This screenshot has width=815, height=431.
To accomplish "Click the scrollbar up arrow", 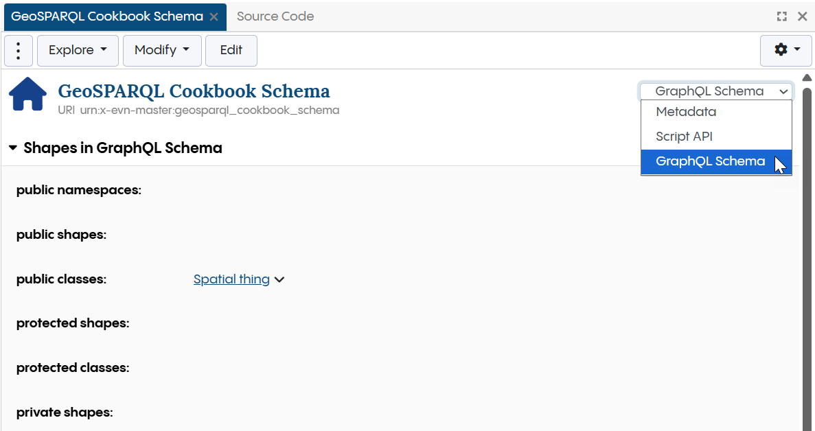I will pos(807,78).
